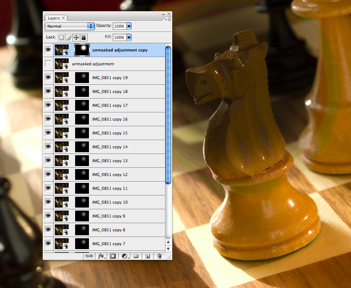Show the unmasked adjustment layer
Screen dimensions: 351x288
(x=48, y=64)
